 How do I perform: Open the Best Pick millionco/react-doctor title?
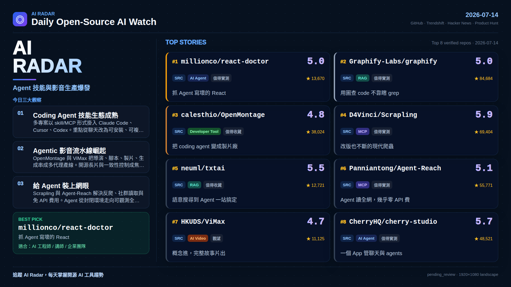coord(65,227)
